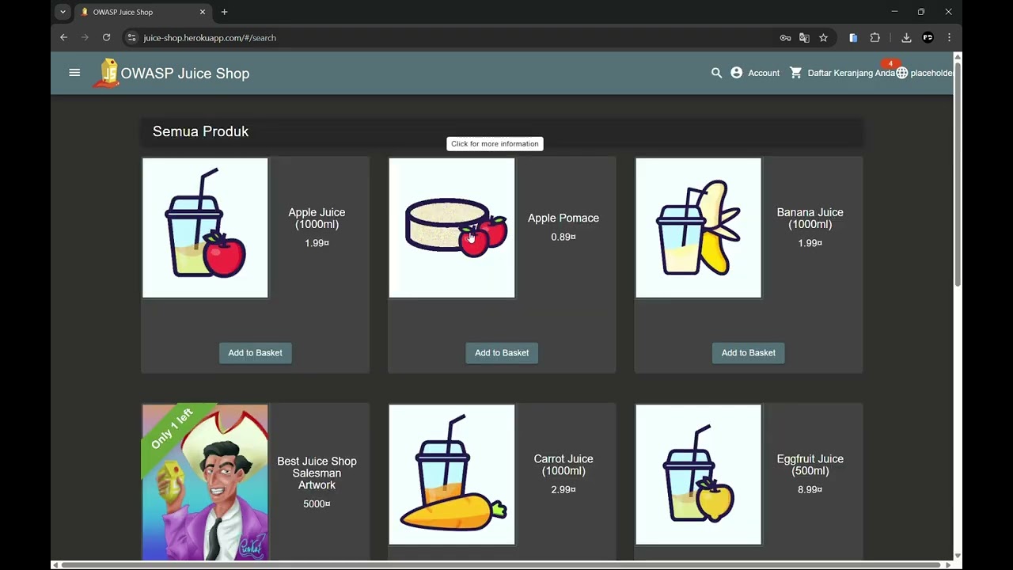Open Eggfruit Juice product image

click(x=698, y=475)
